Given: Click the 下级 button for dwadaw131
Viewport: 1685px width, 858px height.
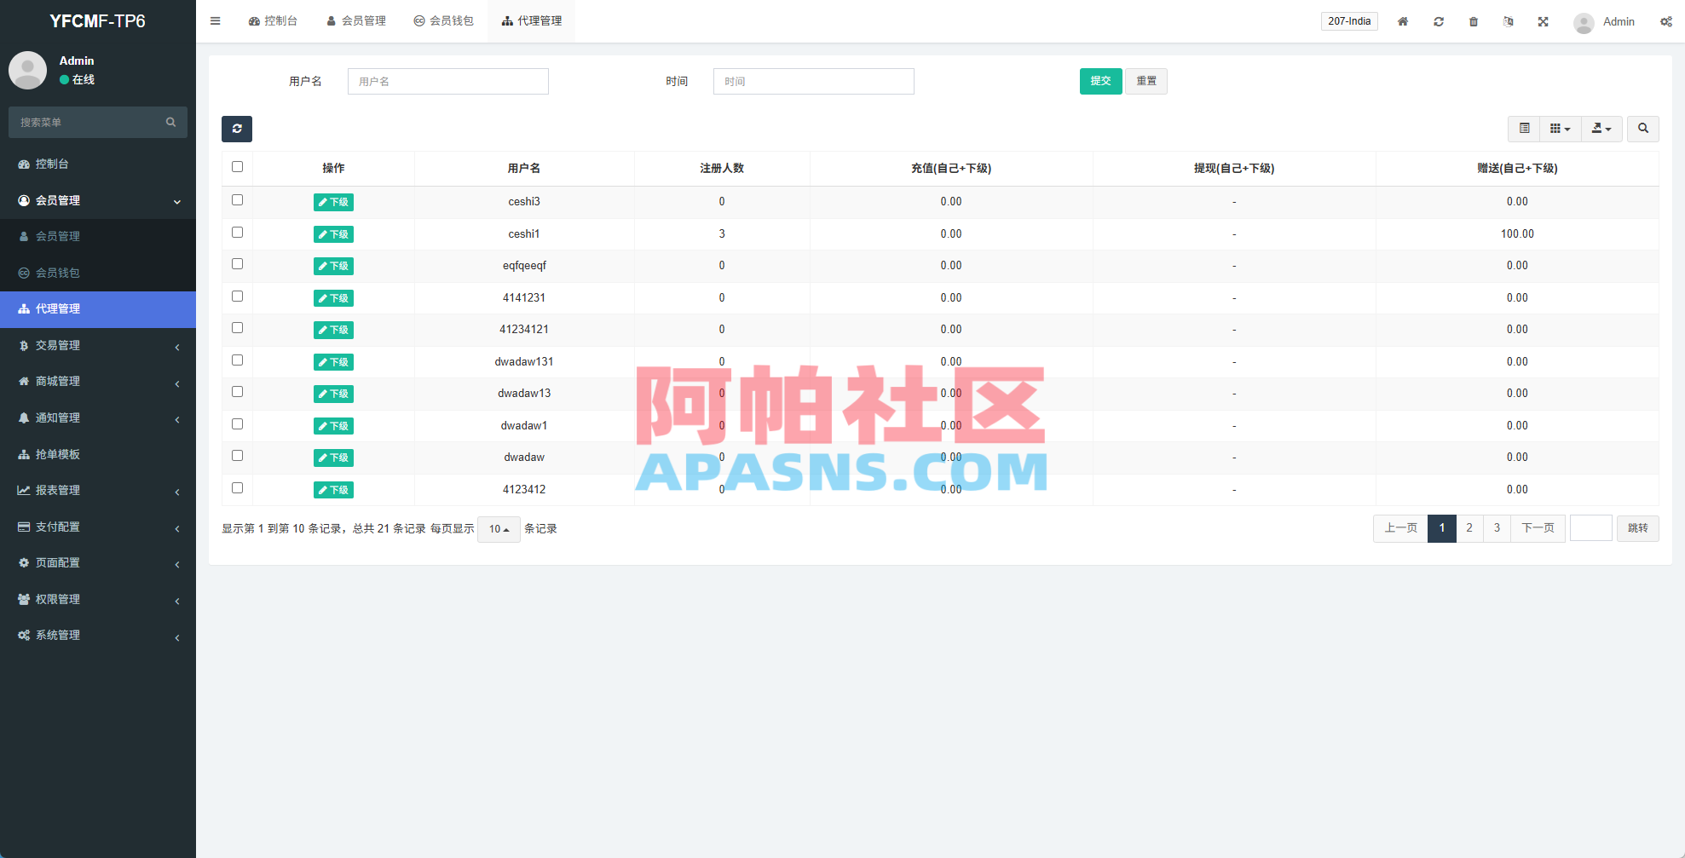Looking at the screenshot, I should [333, 362].
